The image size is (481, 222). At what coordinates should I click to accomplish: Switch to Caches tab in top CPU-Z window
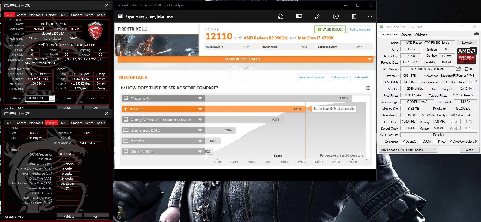pyautogui.click(x=22, y=15)
